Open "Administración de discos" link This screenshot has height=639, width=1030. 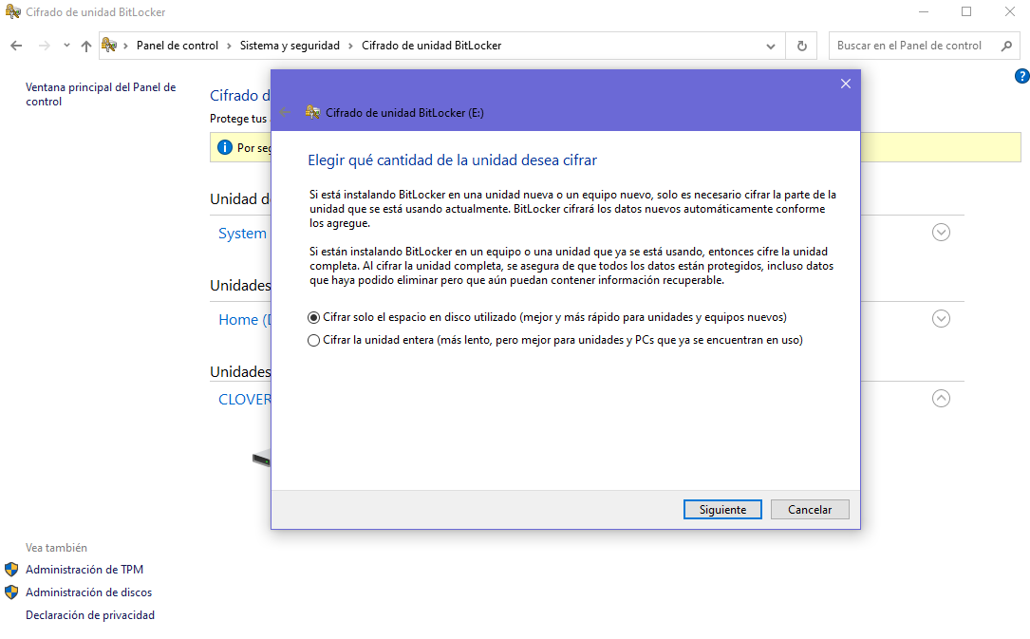88,592
